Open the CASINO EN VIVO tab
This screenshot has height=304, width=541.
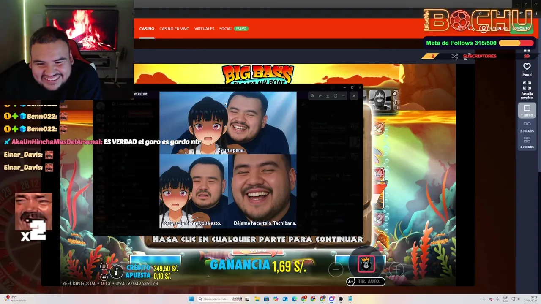[174, 29]
